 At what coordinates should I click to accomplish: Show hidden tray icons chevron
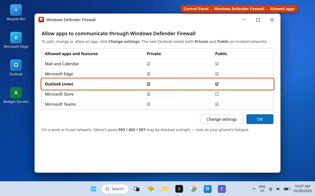[x=254, y=189]
